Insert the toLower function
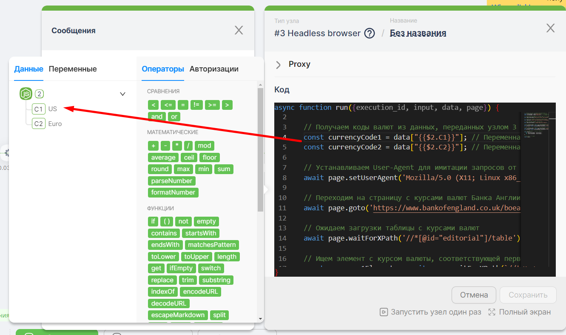566x335 pixels. point(163,257)
